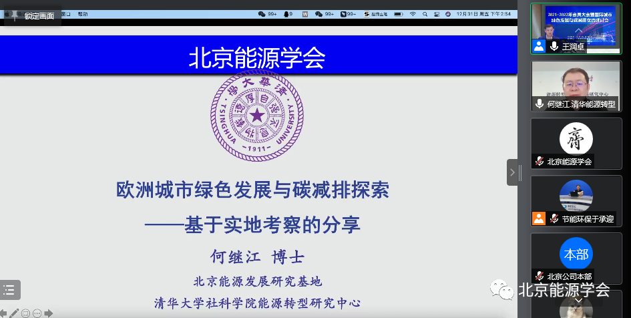Click 北京能源学会 participant avatar
The height and width of the screenshot is (318, 631).
[576, 138]
